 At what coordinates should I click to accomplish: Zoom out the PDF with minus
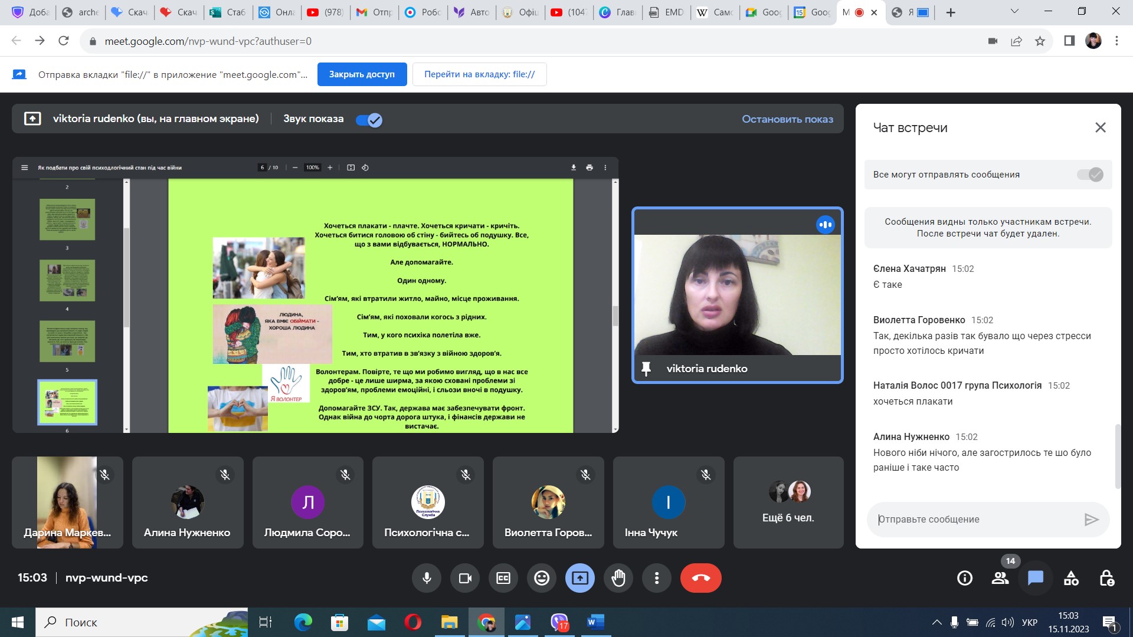[x=295, y=168]
